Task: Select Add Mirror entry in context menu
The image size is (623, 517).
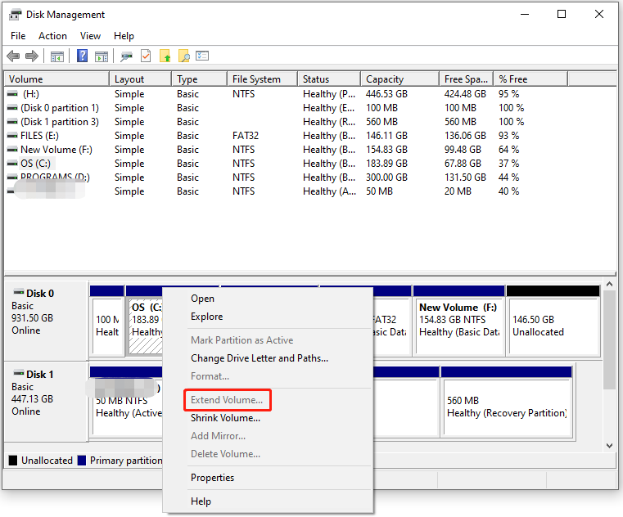Action: 268,436
